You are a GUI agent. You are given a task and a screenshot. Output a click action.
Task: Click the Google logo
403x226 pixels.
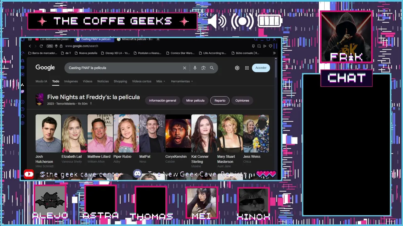point(45,67)
